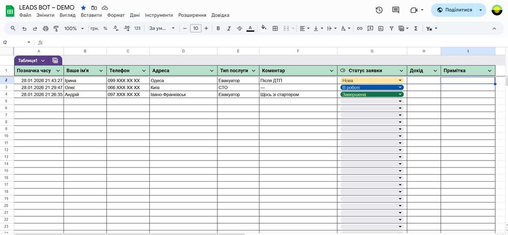Image resolution: width=508 pixels, height=235 pixels.
Task: Open the Вигляд menu
Action: click(x=68, y=15)
